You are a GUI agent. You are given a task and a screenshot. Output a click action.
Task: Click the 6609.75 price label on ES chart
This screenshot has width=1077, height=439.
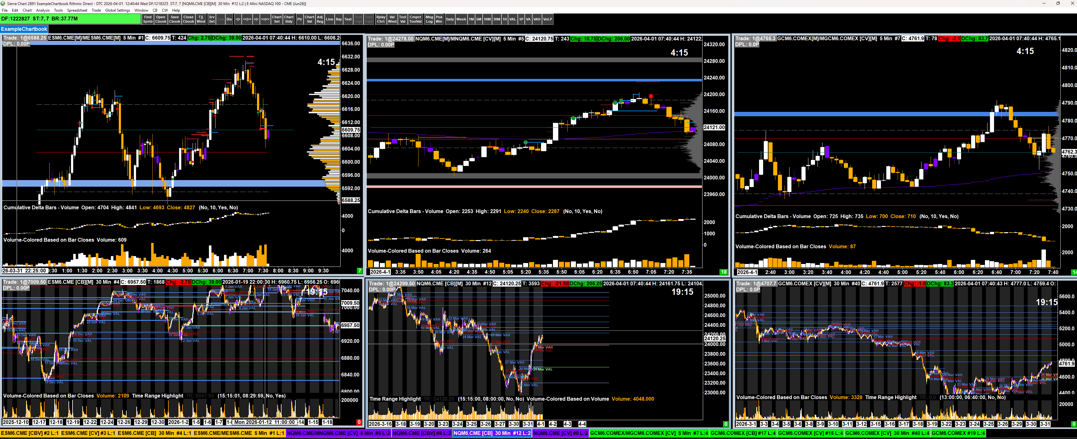351,129
